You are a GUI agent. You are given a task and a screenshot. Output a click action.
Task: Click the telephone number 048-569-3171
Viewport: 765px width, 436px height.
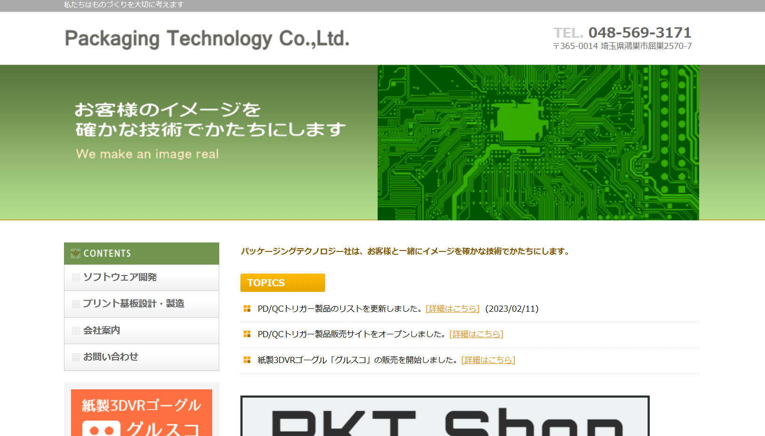click(639, 32)
